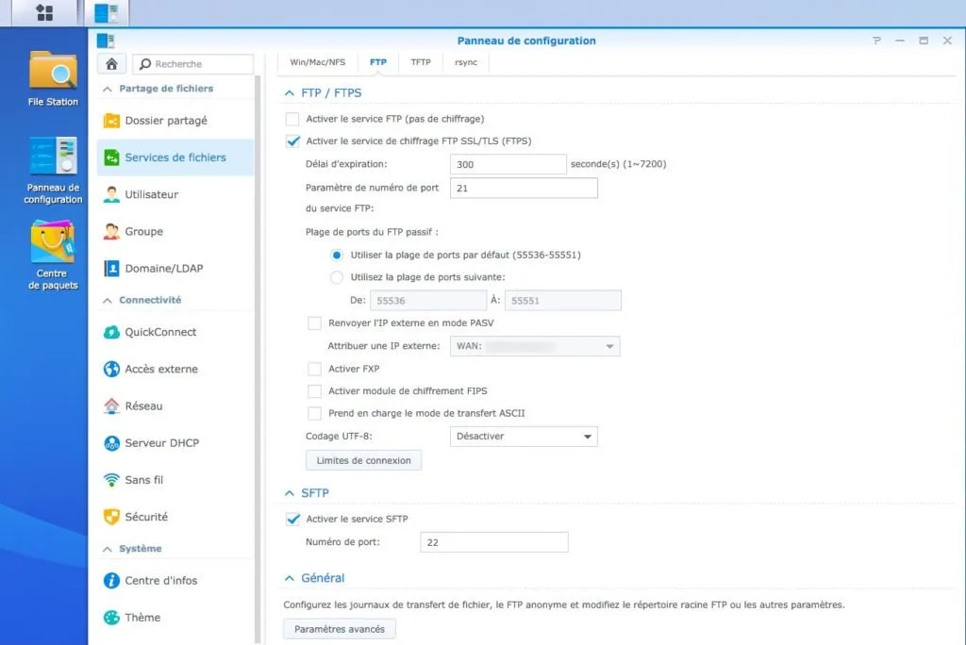Open Paramètres avancés button
Viewport: 966px width, 645px height.
pyautogui.click(x=340, y=629)
